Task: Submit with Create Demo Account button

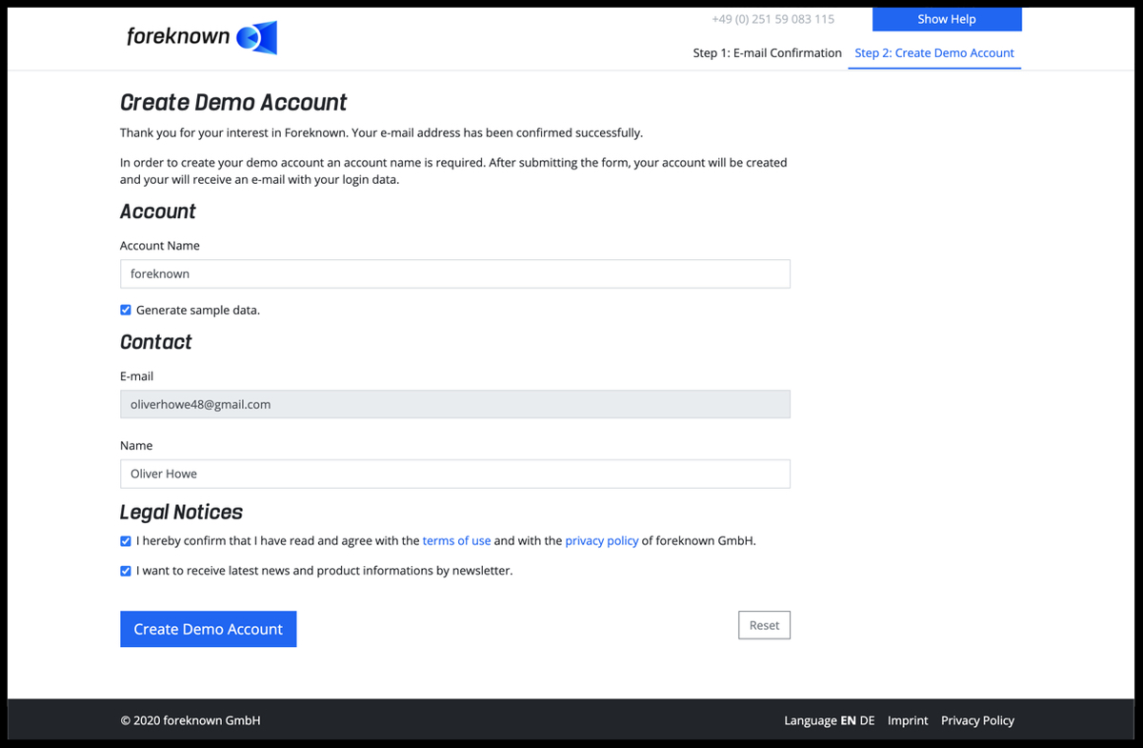Action: coord(209,629)
